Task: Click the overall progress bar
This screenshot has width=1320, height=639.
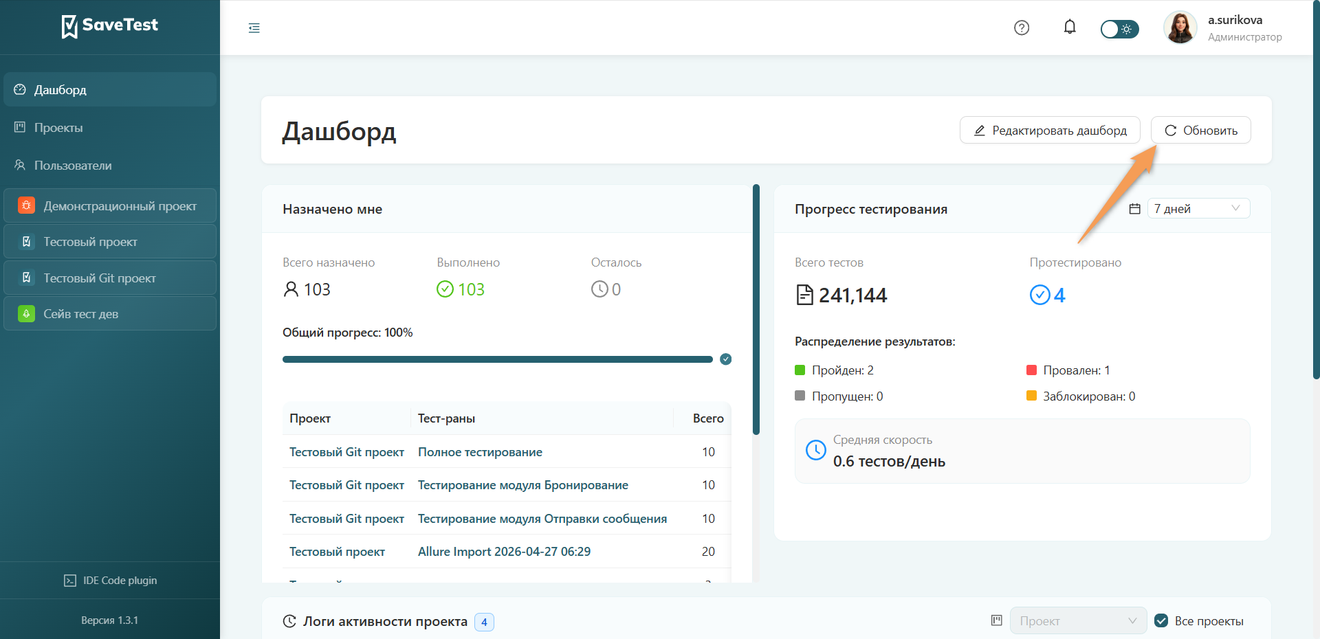Action: coord(498,359)
